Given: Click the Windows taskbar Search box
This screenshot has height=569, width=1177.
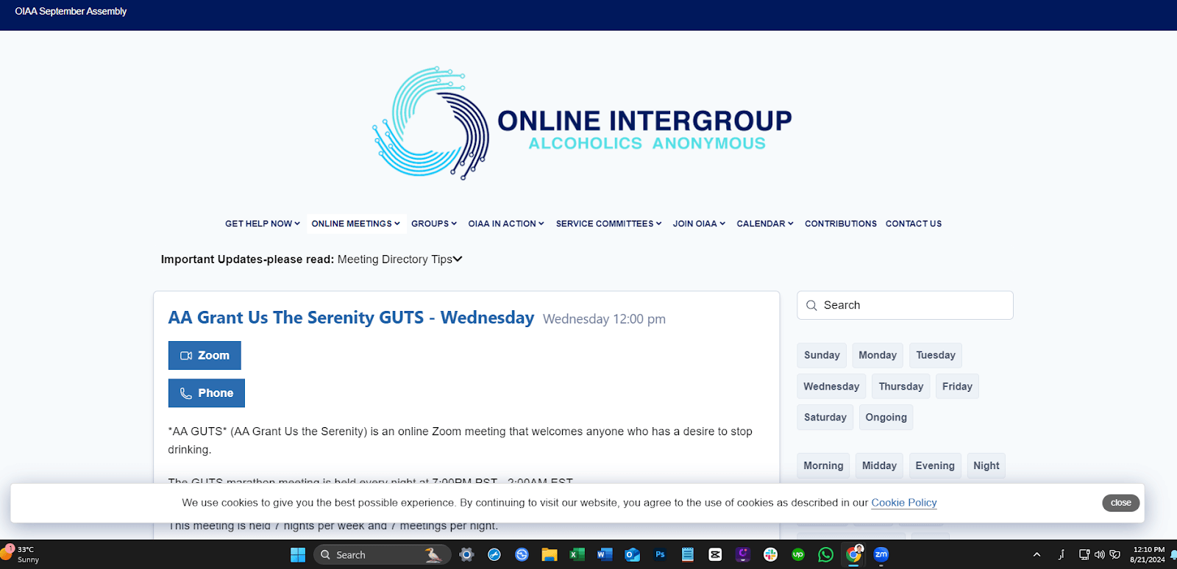Looking at the screenshot, I should (381, 555).
